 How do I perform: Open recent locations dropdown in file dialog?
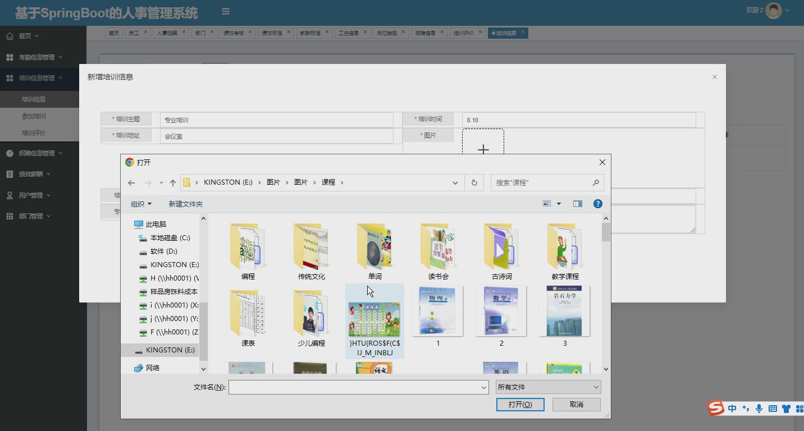[161, 182]
